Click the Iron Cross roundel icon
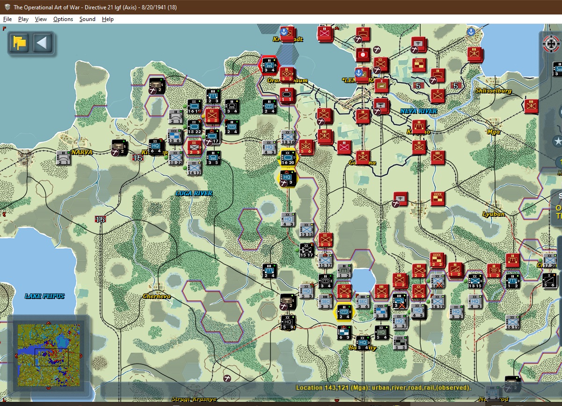This screenshot has width=562, height=406. (551, 44)
